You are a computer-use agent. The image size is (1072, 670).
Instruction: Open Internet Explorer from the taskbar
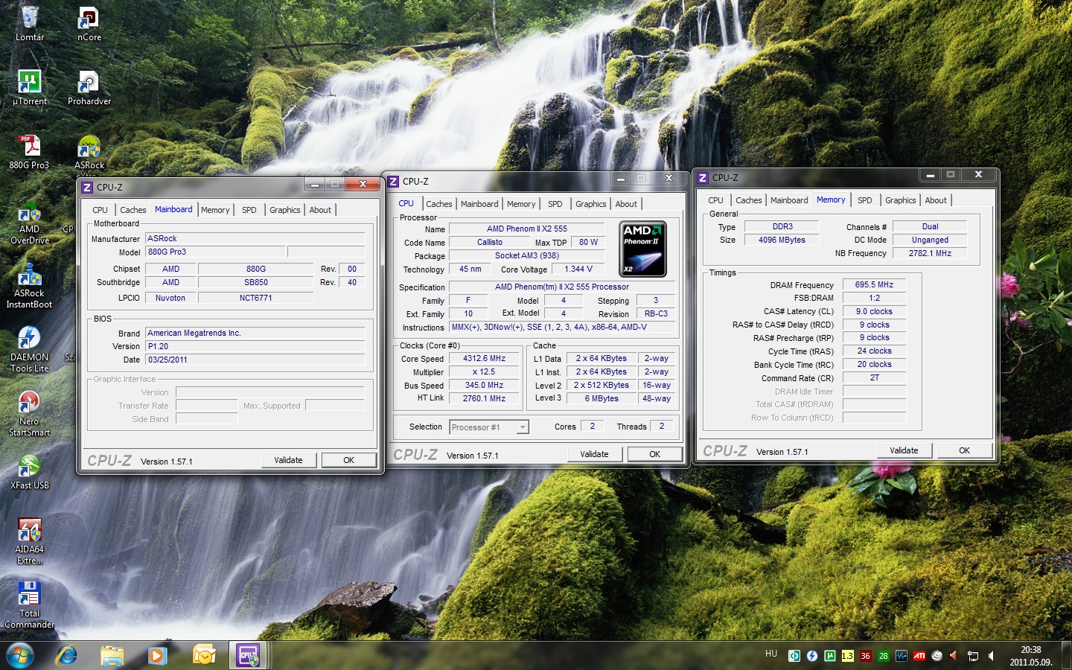tap(67, 655)
